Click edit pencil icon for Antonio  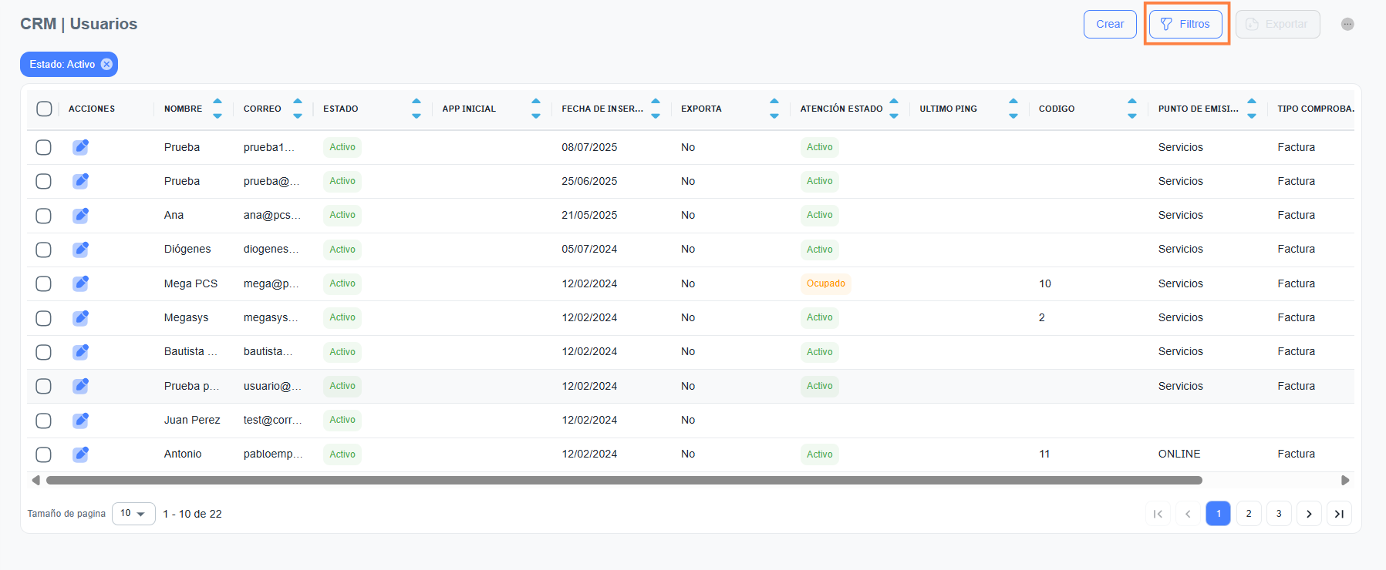click(80, 454)
